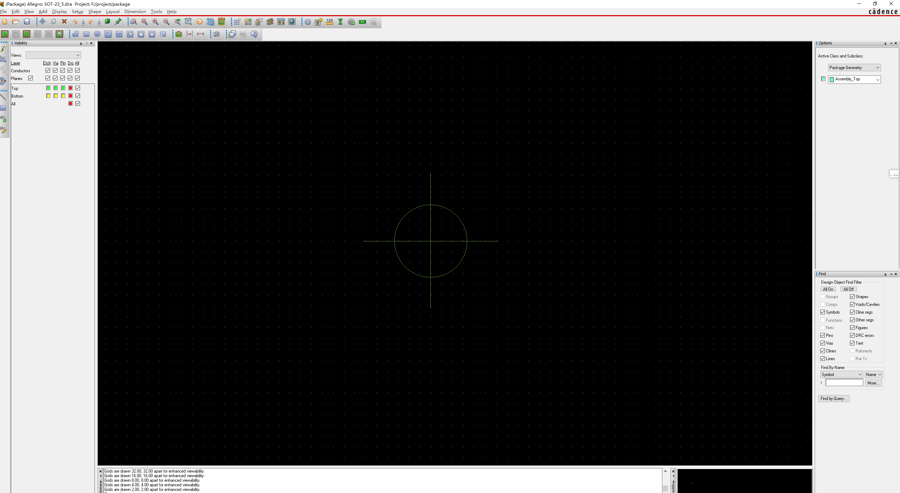Click the More... button

(x=873, y=383)
